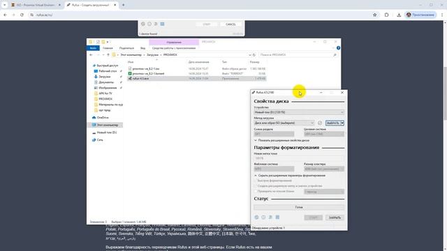The height and width of the screenshot is (251, 447).
Task: Open the Размер кластера dropdown
Action: tap(324, 169)
